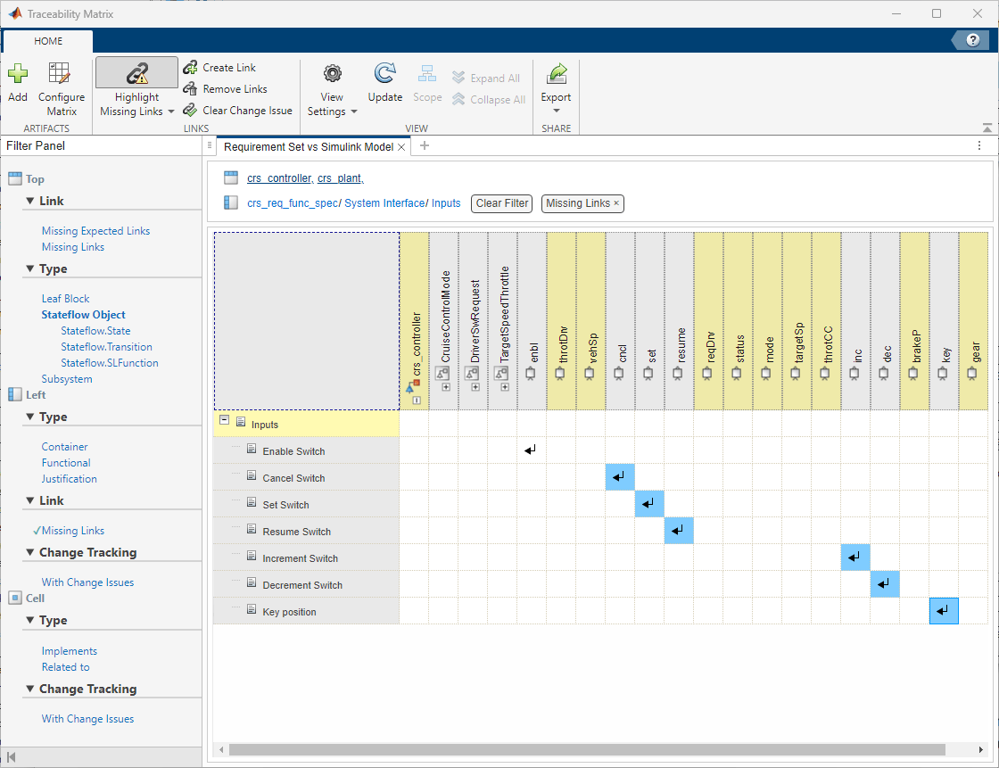The width and height of the screenshot is (999, 768).
Task: Select Missing Expected Links filter
Action: (95, 231)
